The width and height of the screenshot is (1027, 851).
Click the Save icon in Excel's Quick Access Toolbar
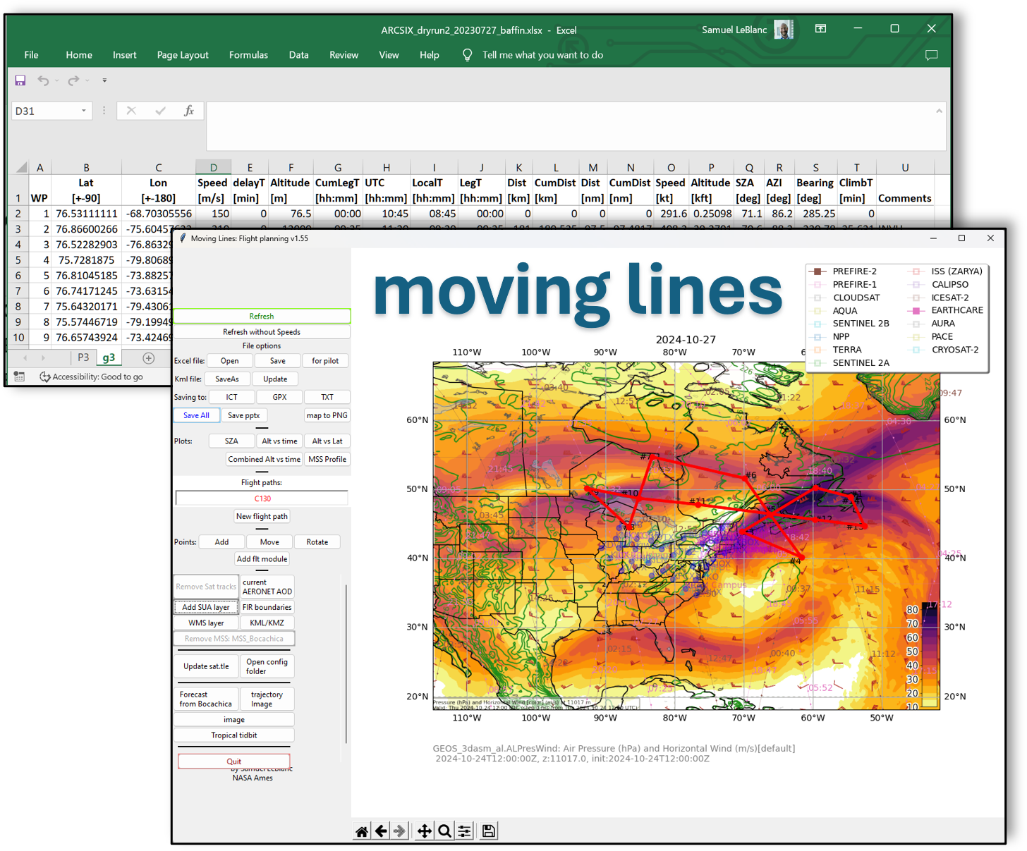point(20,80)
